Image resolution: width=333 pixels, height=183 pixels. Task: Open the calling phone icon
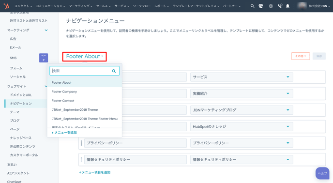pos(280,6)
